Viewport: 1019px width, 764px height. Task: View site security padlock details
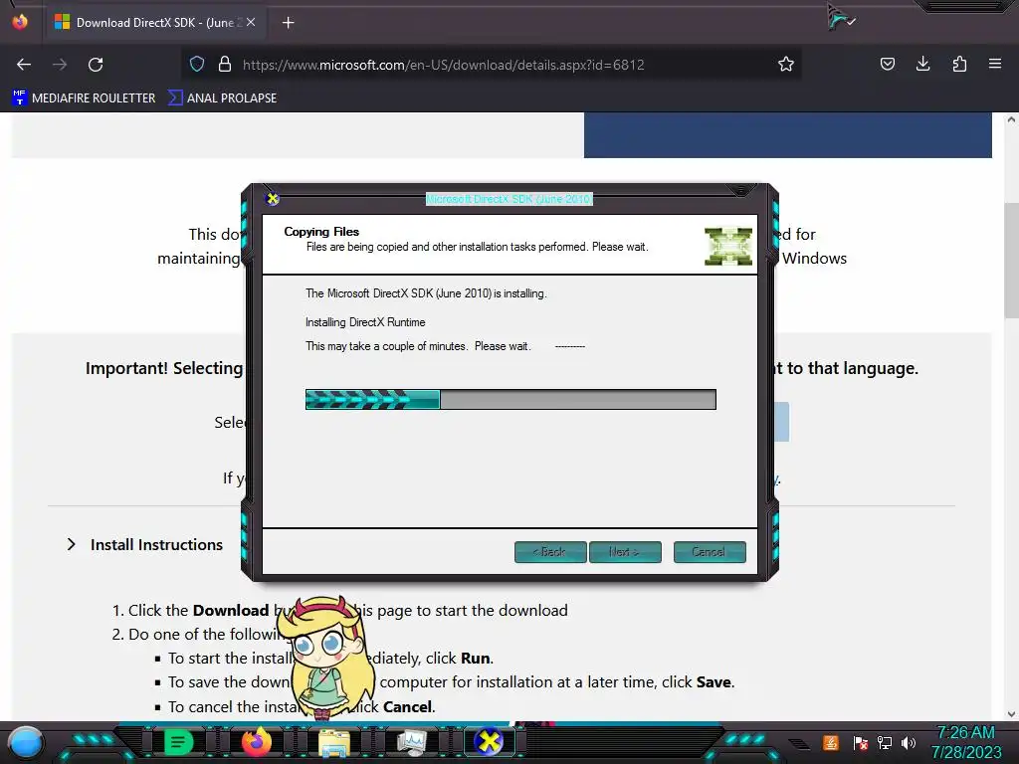click(225, 65)
